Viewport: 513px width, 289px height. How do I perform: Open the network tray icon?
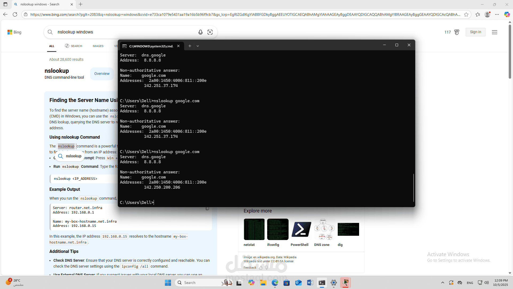[x=480, y=283]
